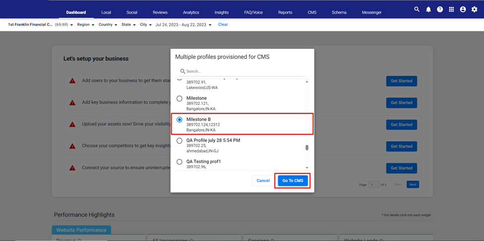This screenshot has height=241, width=484.
Task: Open the Social tab
Action: coord(132,12)
